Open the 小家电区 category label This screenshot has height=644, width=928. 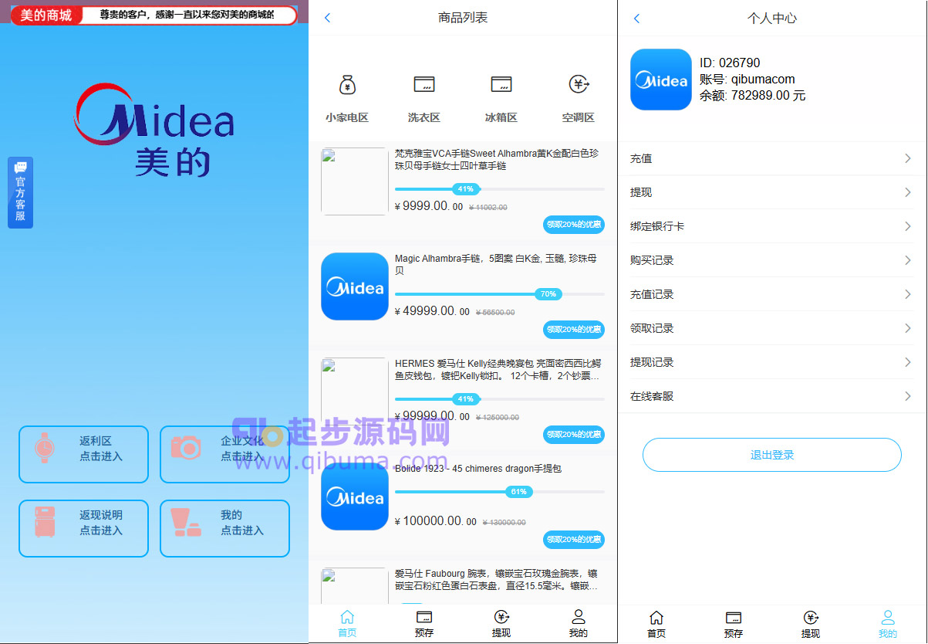(x=347, y=118)
